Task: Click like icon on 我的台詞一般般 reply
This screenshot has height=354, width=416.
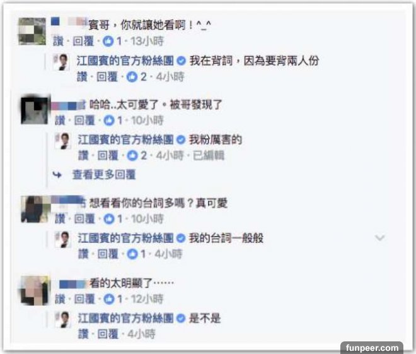Action: click(x=132, y=254)
